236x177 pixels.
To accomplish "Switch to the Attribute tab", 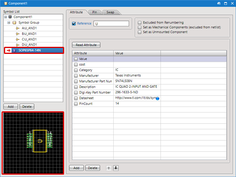I will click(x=76, y=12).
